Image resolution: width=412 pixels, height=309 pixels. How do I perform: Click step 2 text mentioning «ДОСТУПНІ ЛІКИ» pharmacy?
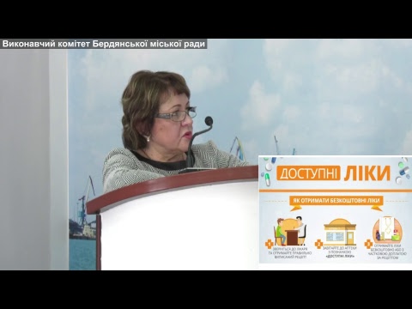coord(340,252)
